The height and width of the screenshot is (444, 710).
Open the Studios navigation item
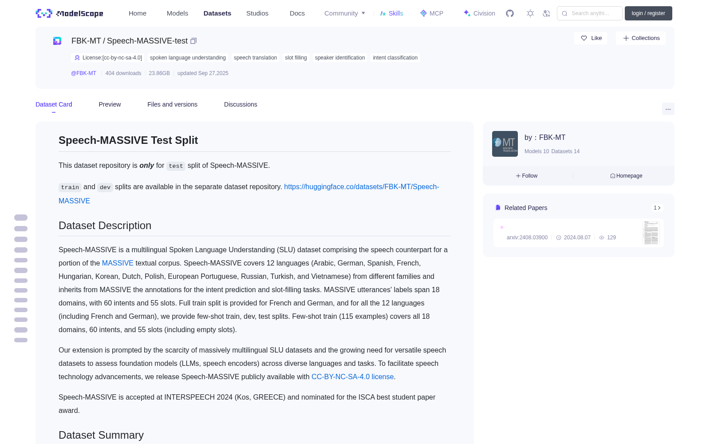[257, 13]
